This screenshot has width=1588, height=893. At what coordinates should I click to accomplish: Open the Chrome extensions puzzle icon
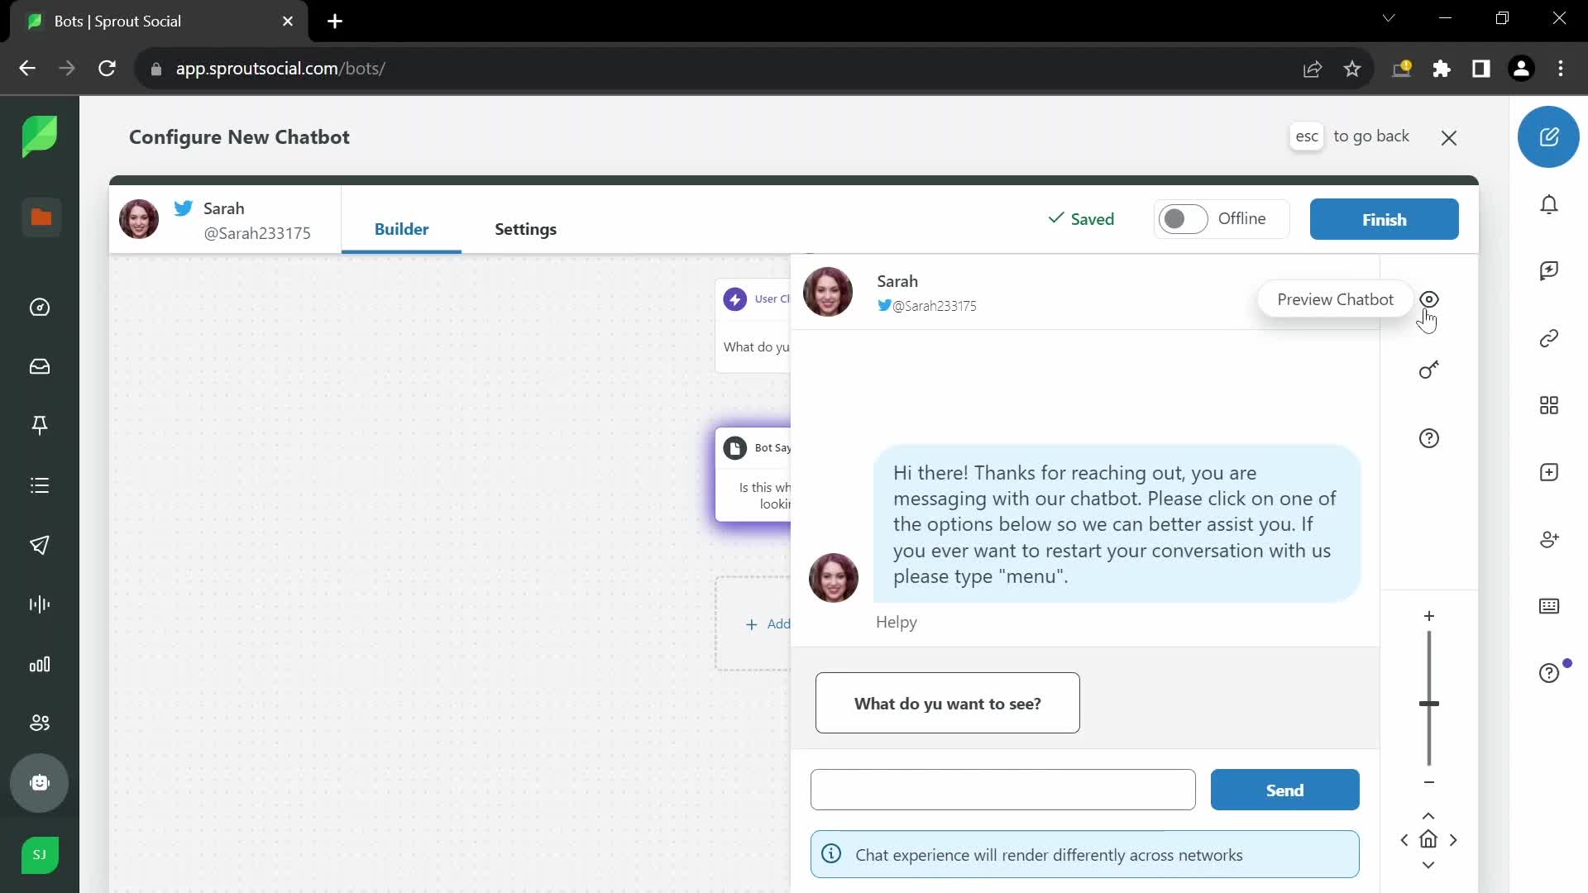(1442, 69)
